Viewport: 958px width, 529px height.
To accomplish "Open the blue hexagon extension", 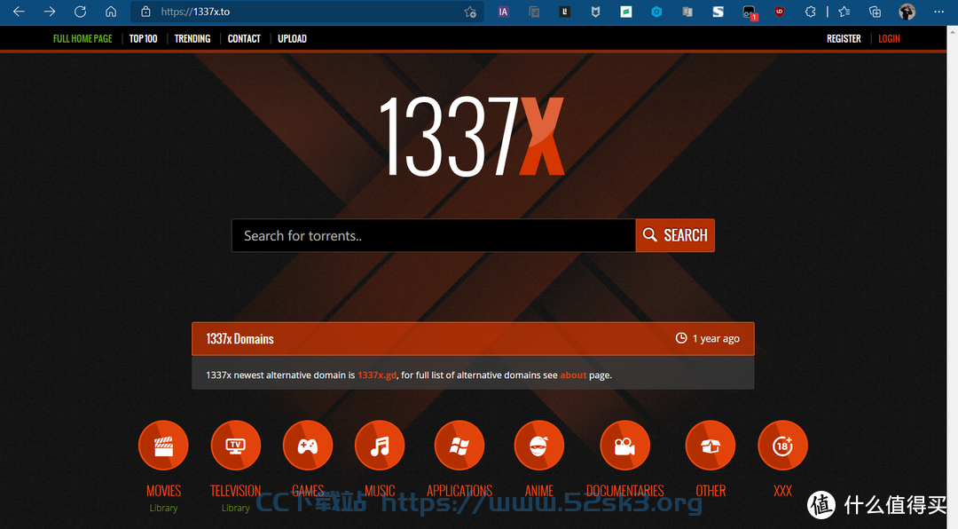I will [x=656, y=12].
